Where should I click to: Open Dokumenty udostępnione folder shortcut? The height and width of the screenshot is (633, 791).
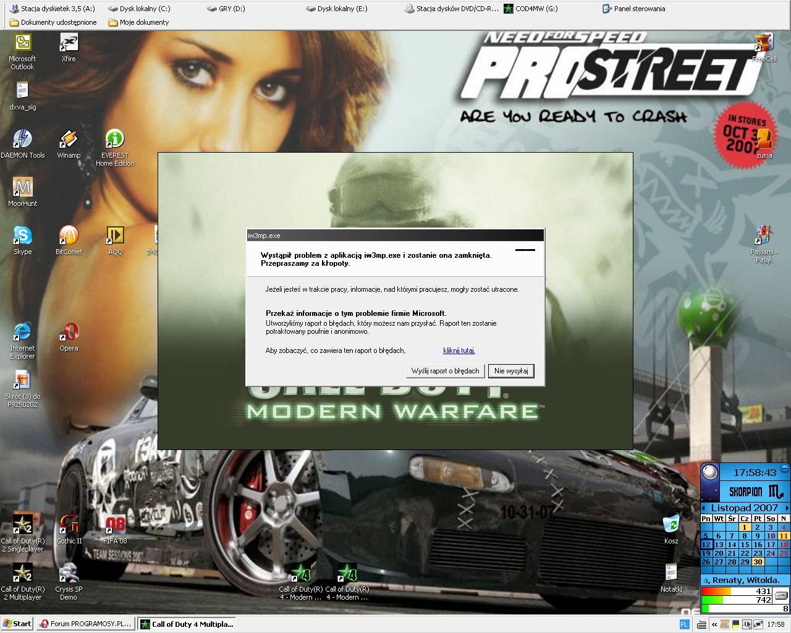(x=53, y=22)
